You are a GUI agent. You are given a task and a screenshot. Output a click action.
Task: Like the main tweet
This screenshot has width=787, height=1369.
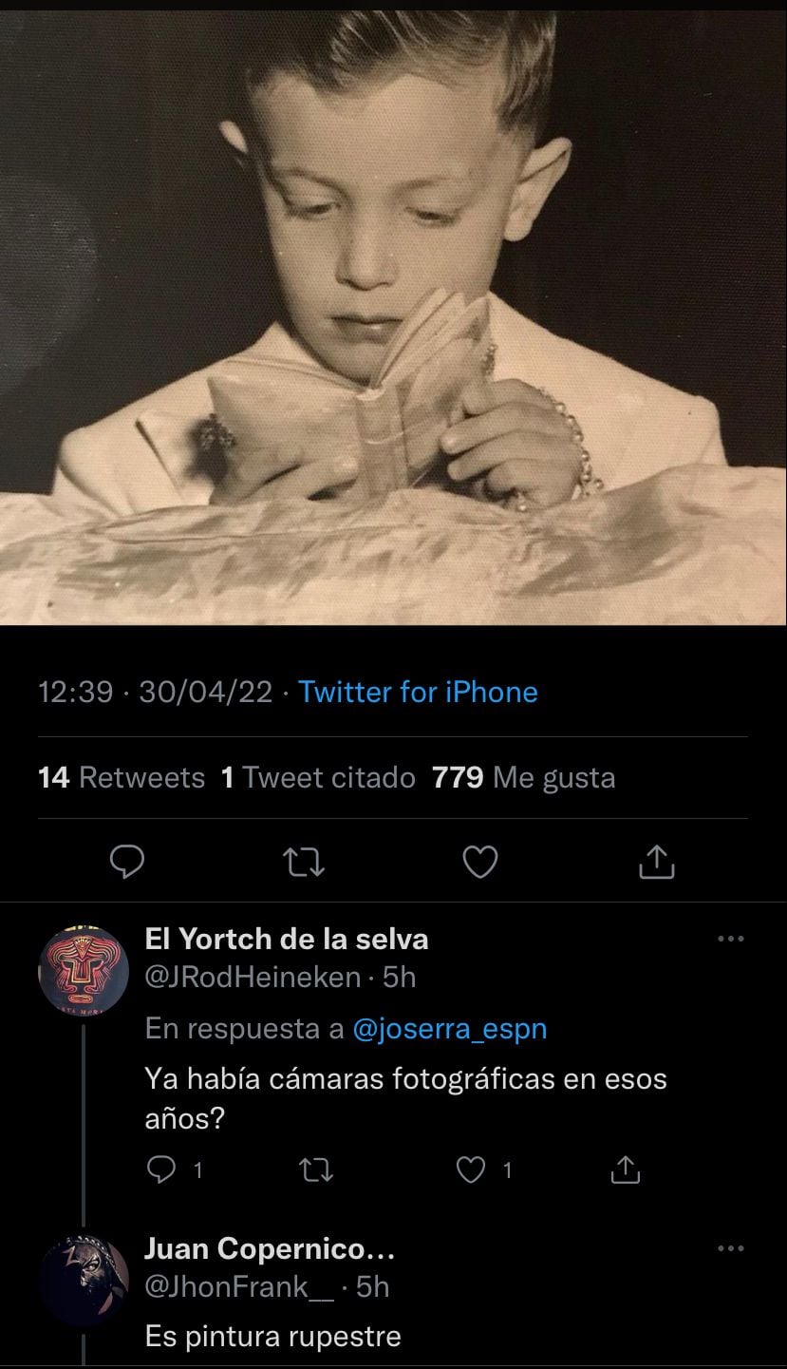click(480, 862)
